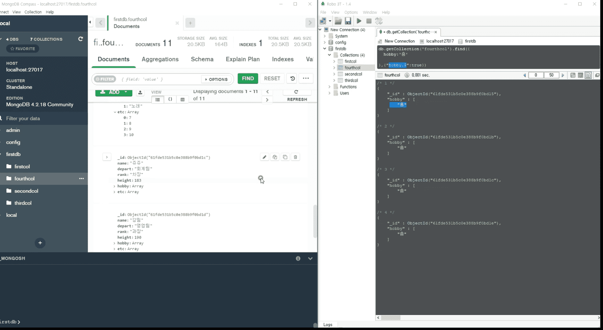Click the RESET button
This screenshot has height=330, width=603.
tap(272, 78)
